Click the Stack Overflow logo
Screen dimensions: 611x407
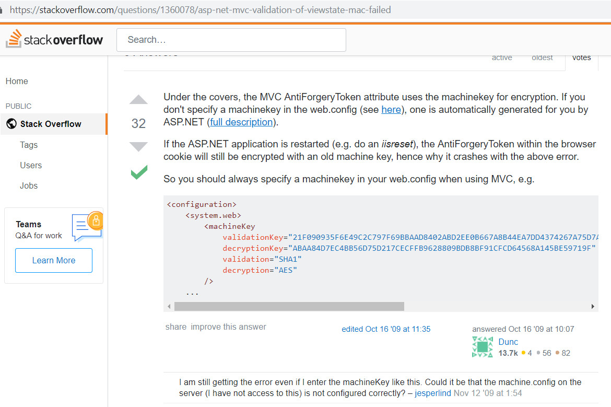(x=54, y=39)
